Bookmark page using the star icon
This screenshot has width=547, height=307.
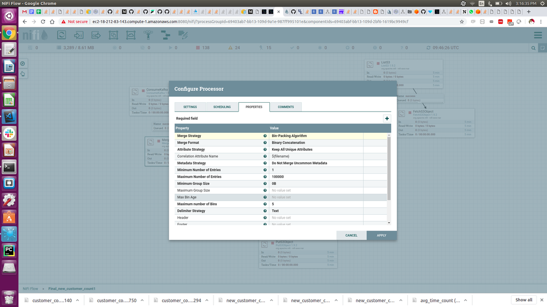[x=462, y=22]
